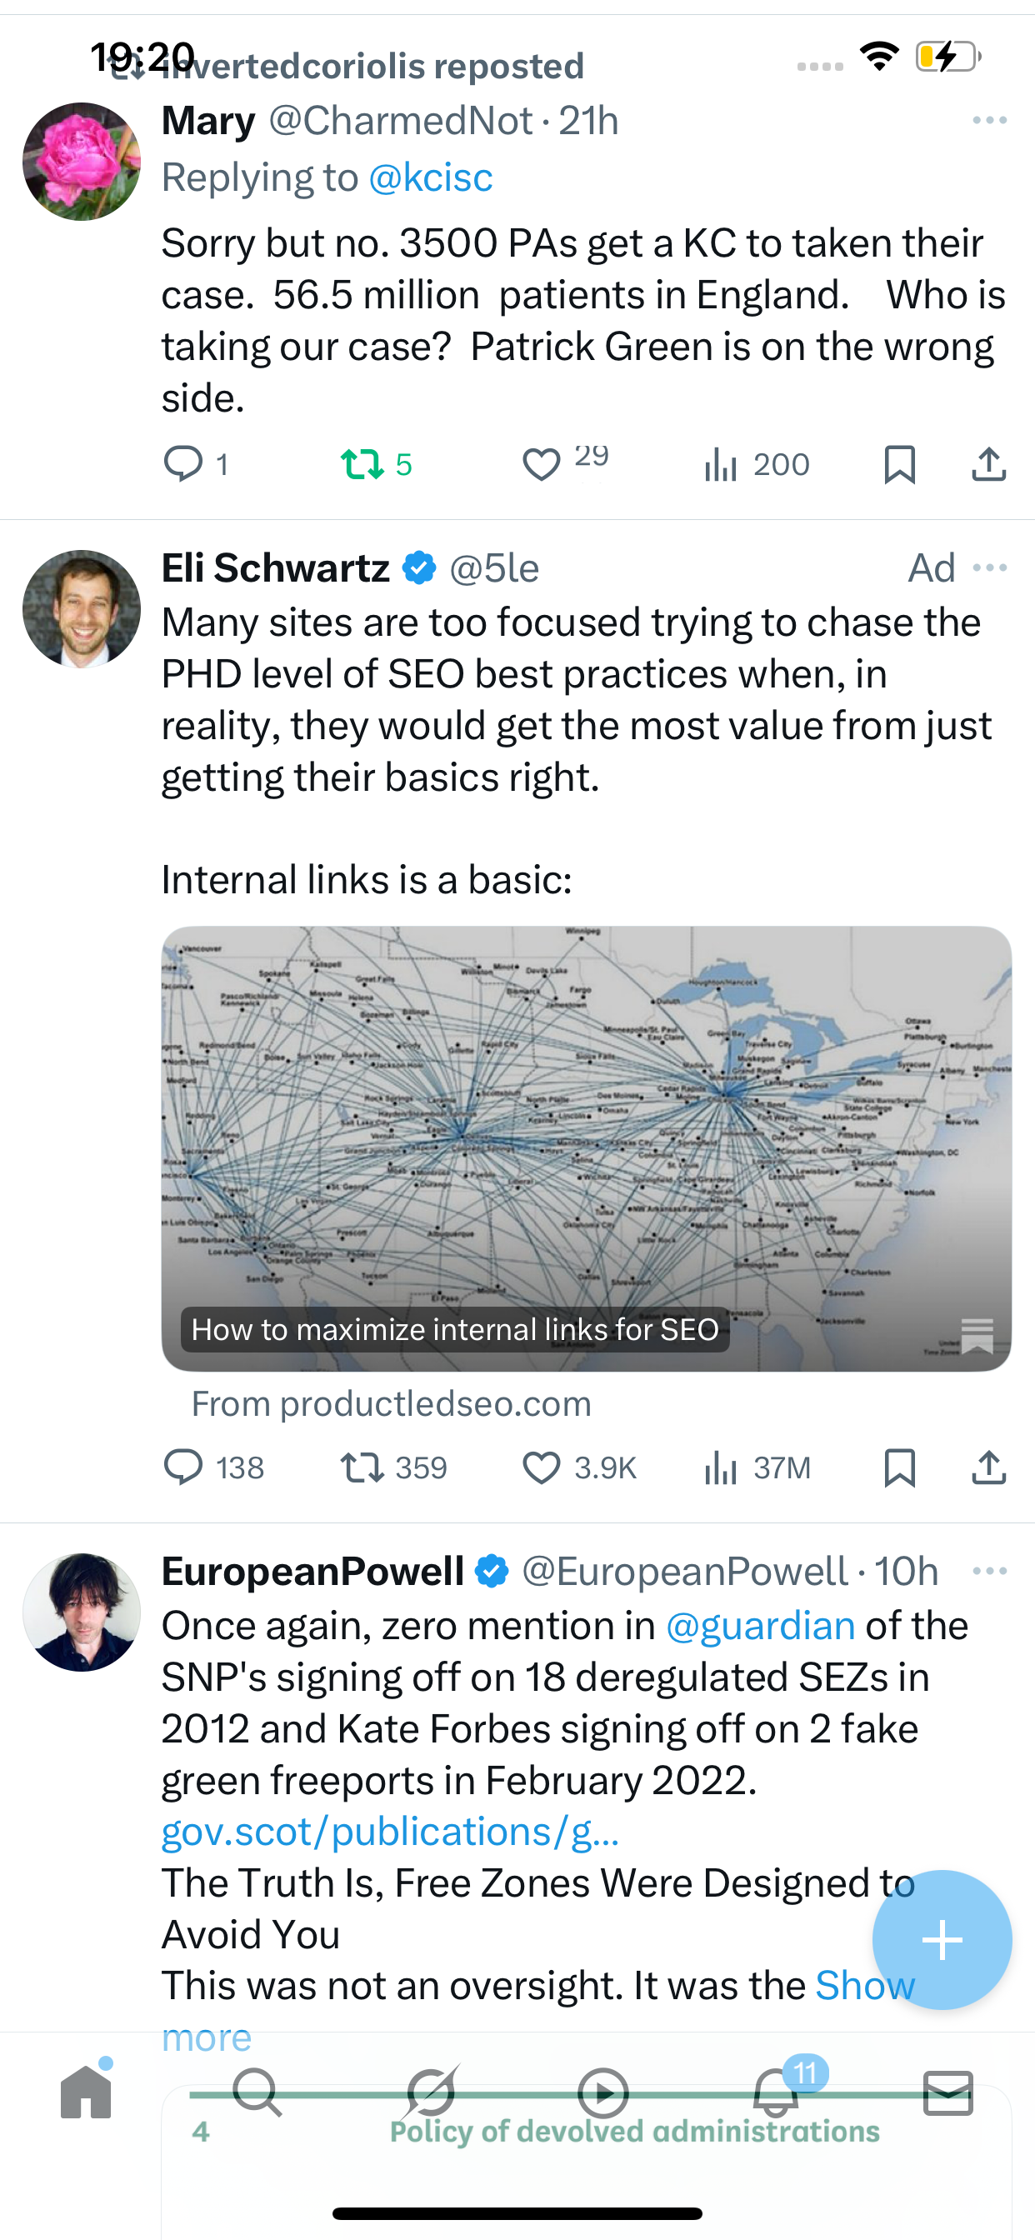Open direct messages envelope
This screenshot has width=1035, height=2240.
point(947,2092)
